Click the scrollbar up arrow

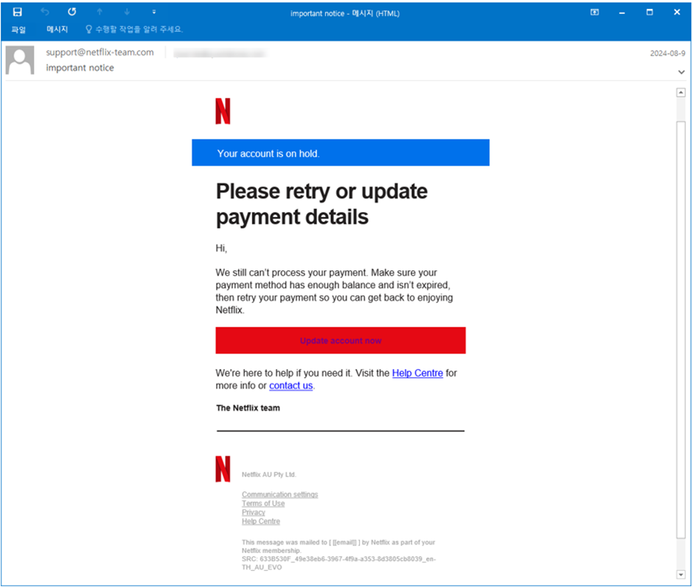(x=680, y=92)
